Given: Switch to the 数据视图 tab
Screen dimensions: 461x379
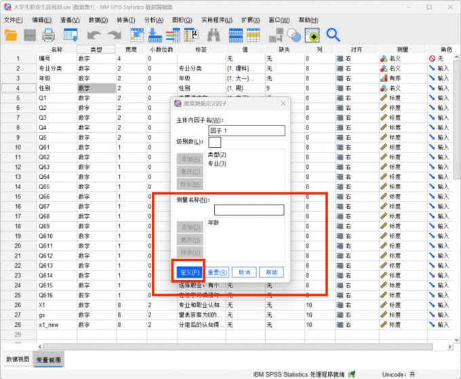Looking at the screenshot, I should pos(18,359).
